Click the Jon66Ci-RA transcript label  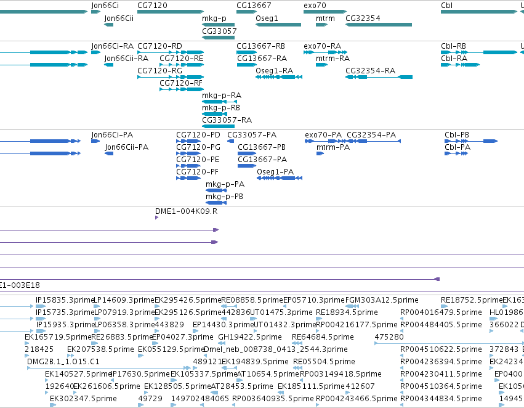point(112,46)
